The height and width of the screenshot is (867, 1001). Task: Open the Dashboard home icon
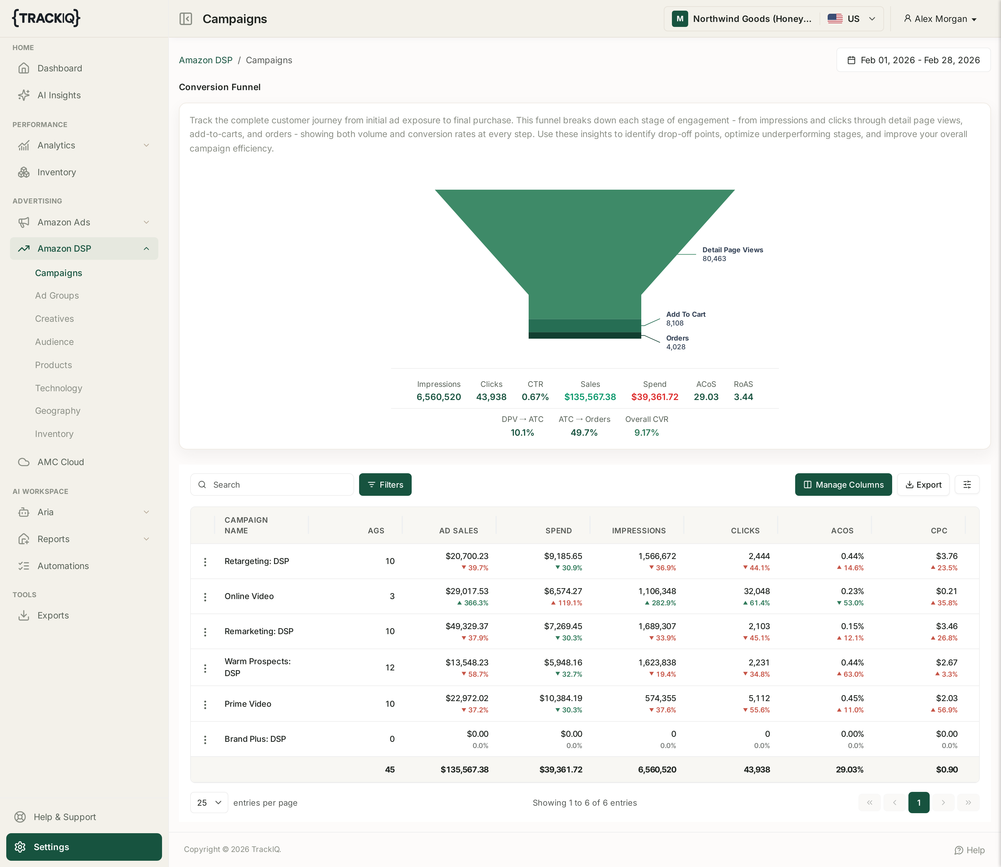coord(24,68)
